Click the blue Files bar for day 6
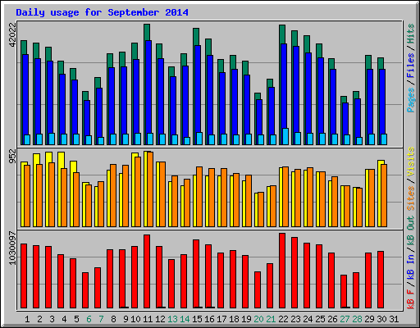 pyautogui.click(x=87, y=117)
